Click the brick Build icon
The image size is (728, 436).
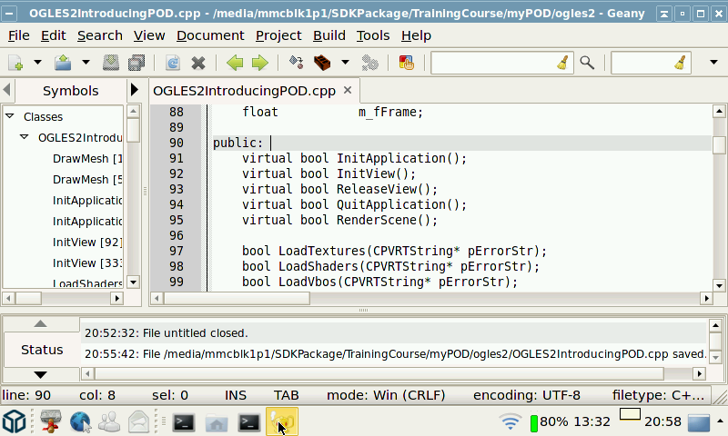tap(321, 63)
